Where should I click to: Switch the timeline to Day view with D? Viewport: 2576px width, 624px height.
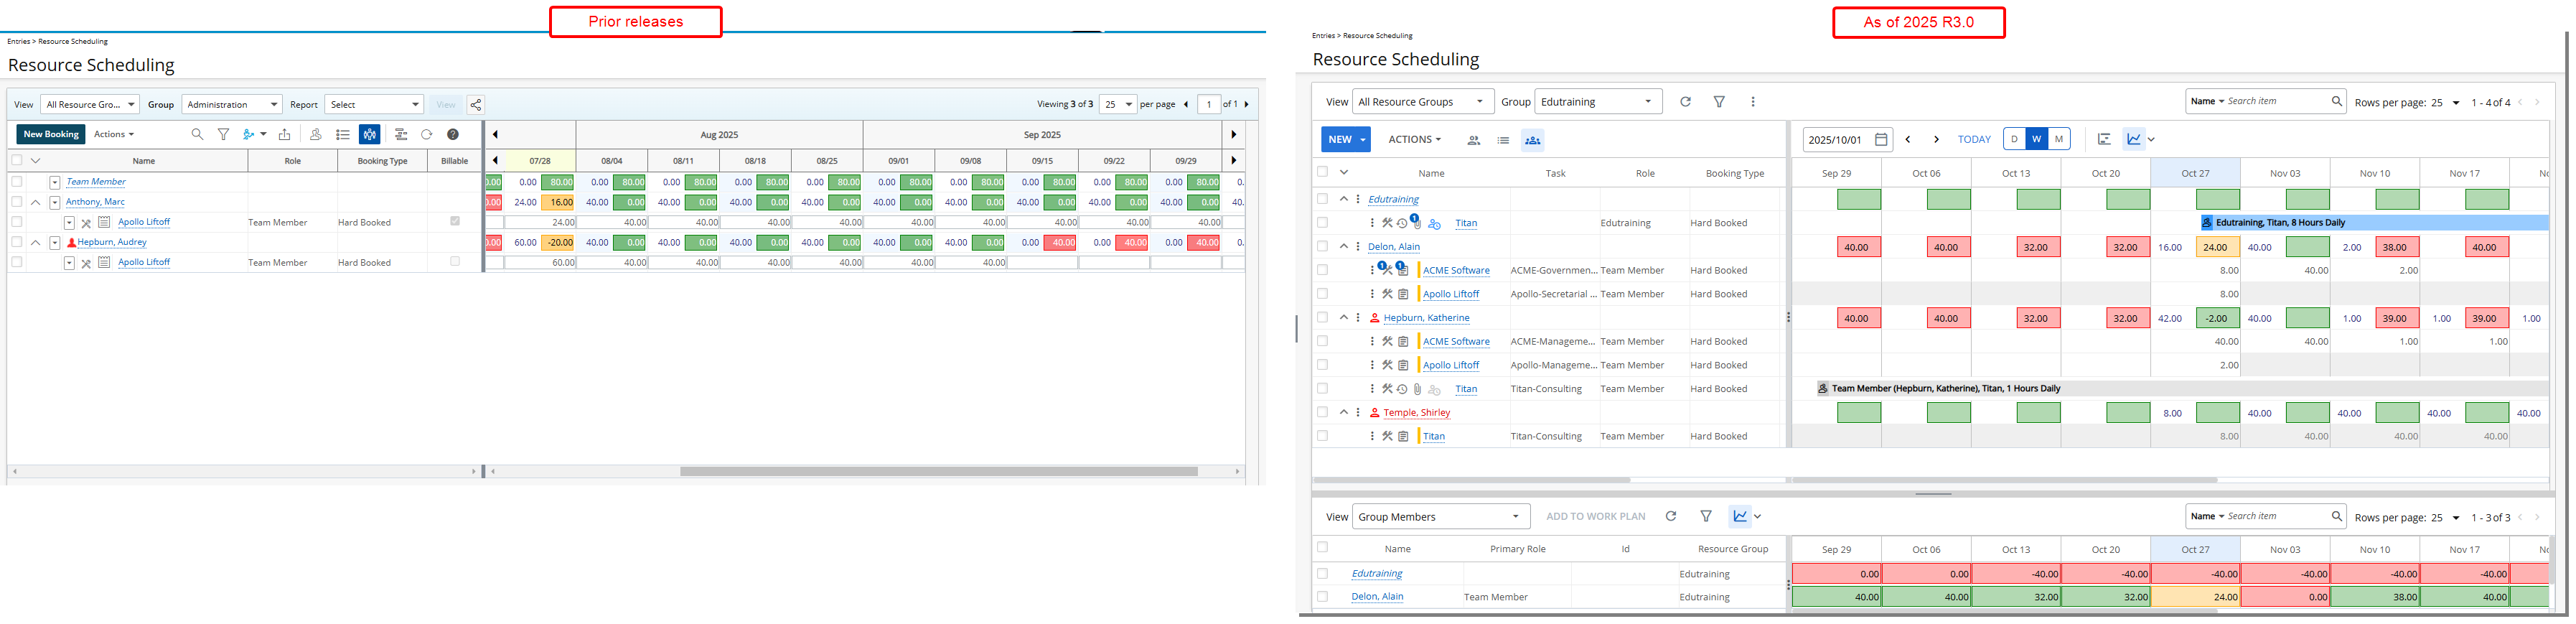click(2014, 139)
